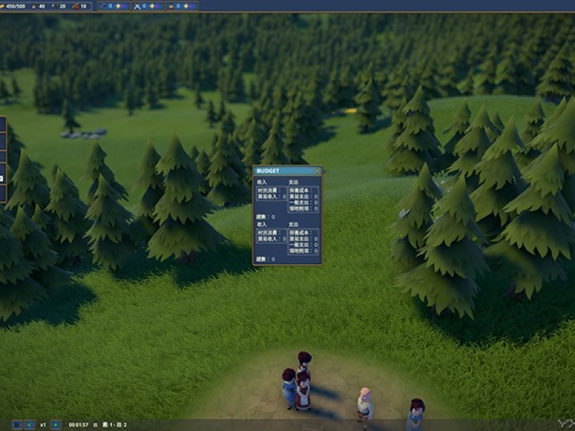
Task: Click the speed up button after x1
Action: (x=56, y=425)
